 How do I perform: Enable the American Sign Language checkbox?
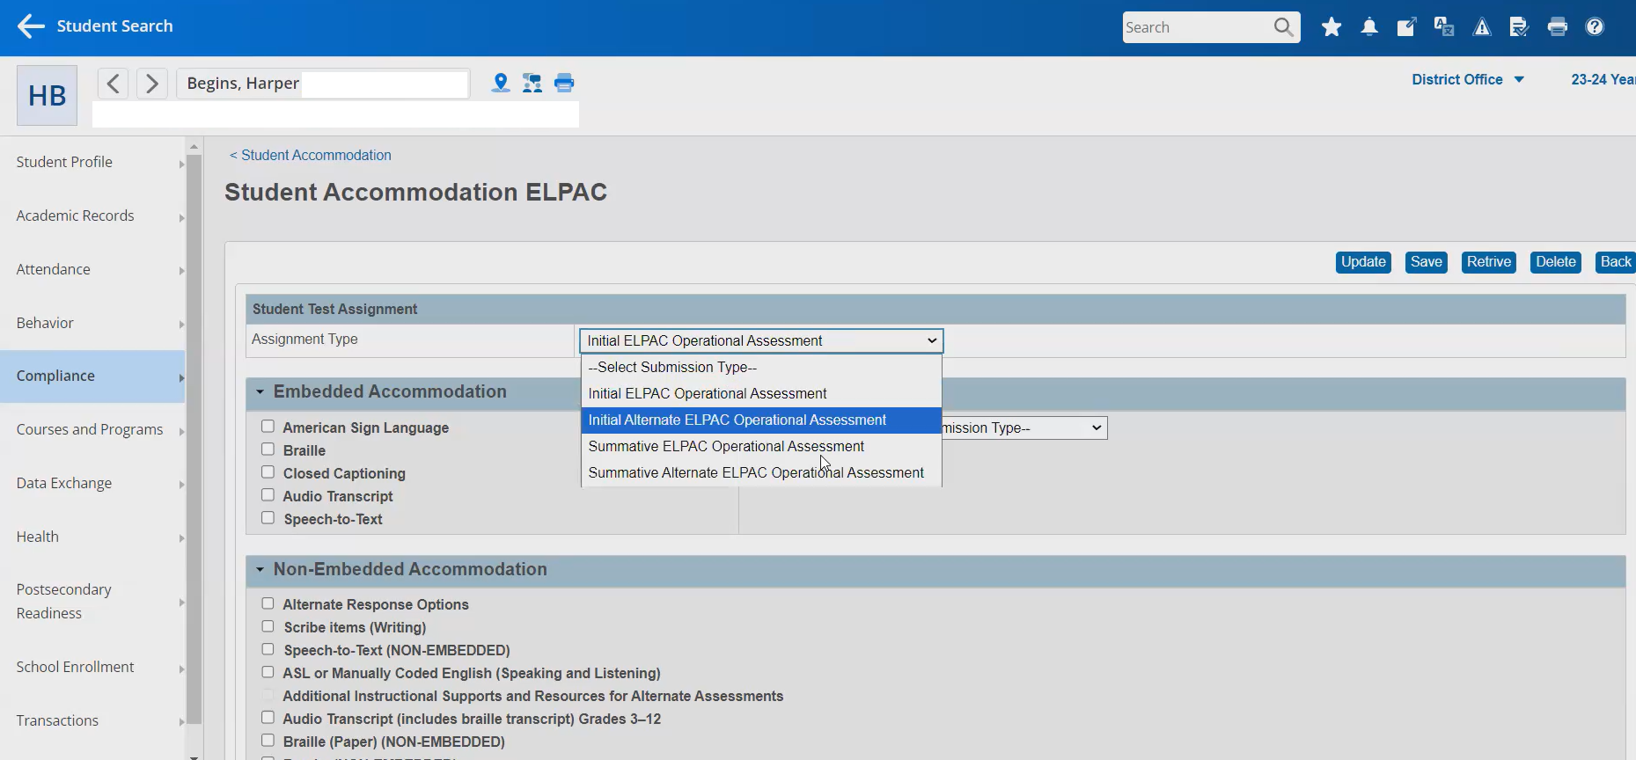268,427
